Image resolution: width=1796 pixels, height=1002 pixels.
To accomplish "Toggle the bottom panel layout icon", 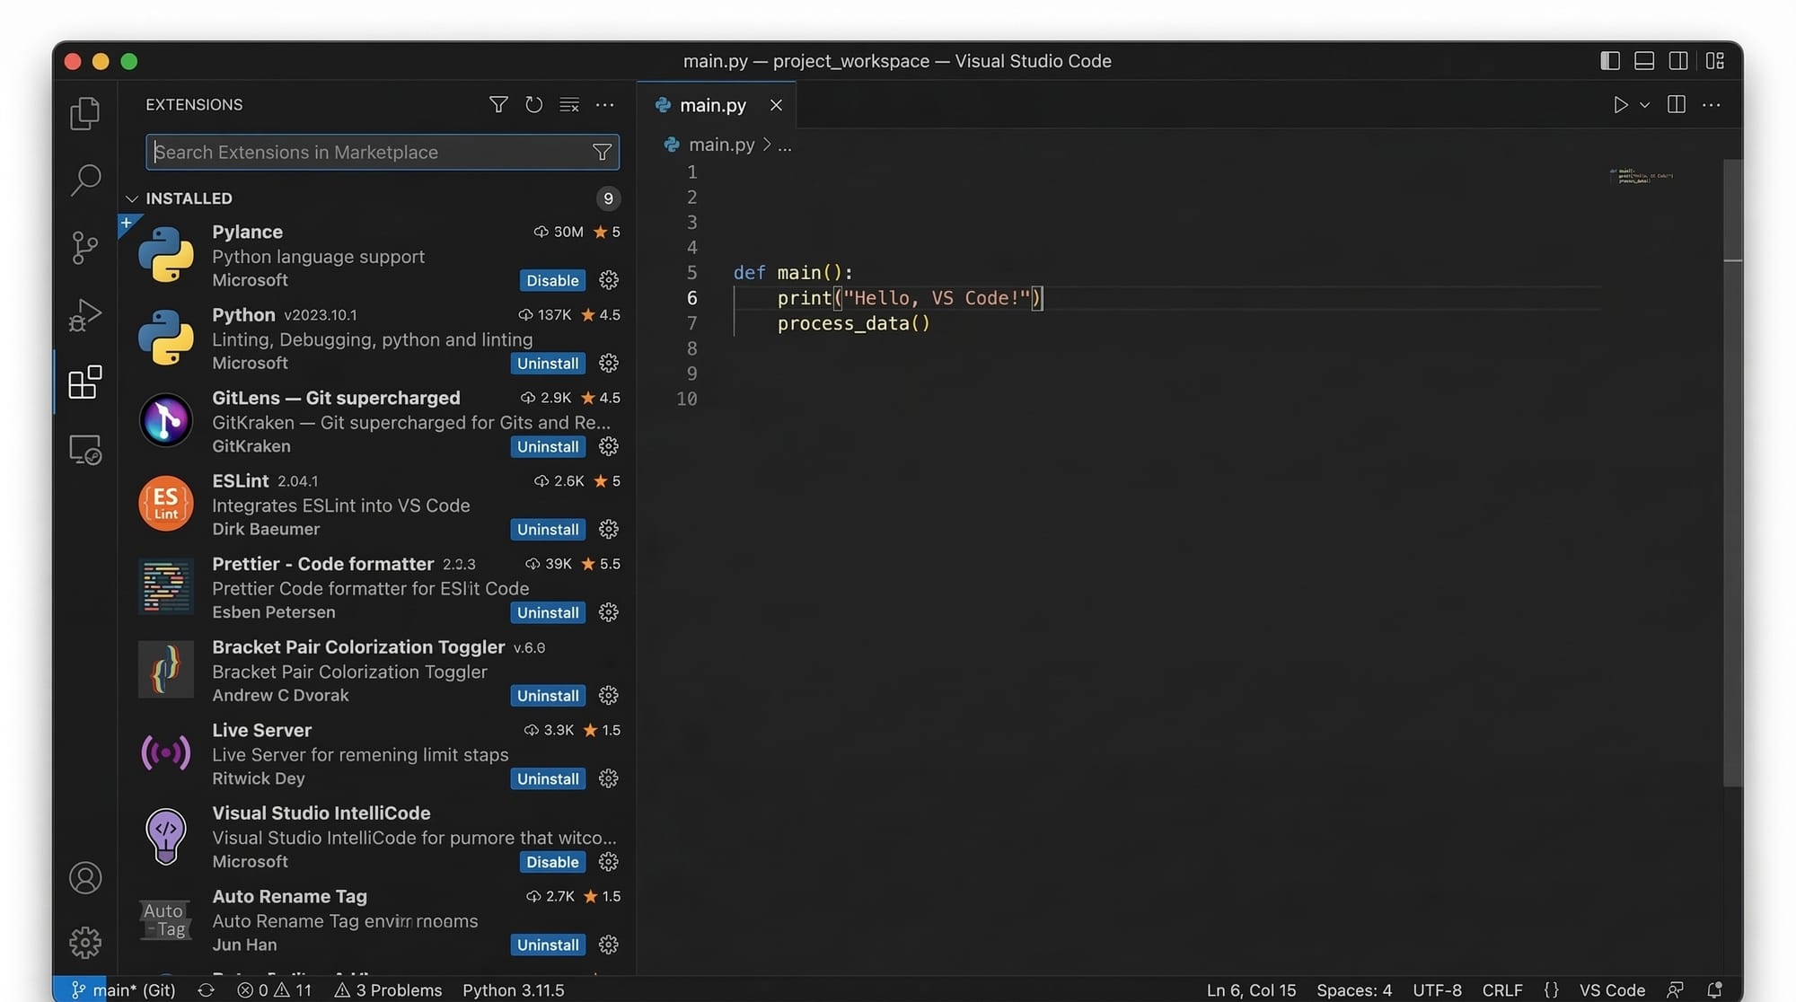I will 1644,61.
